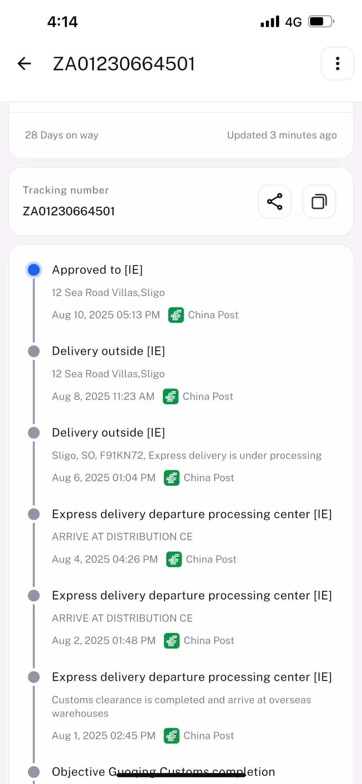Tap China Post logo on Aug 1 entry
The width and height of the screenshot is (362, 784).
pos(172,736)
